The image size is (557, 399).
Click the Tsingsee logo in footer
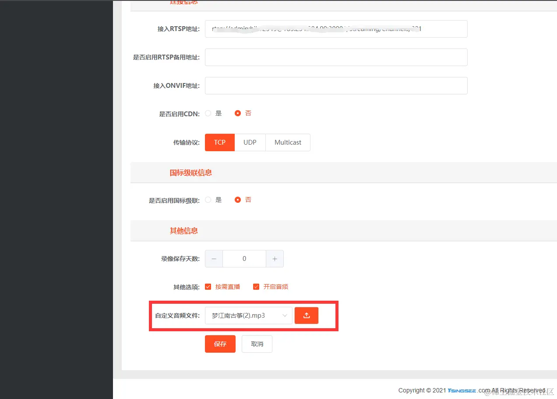pyautogui.click(x=462, y=390)
